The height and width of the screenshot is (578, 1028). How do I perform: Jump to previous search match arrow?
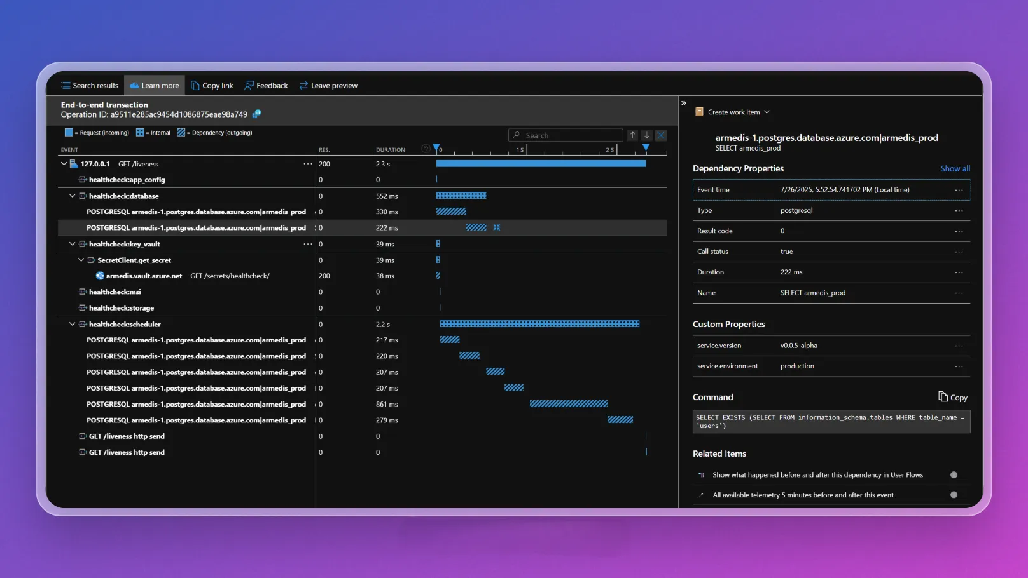[632, 135]
